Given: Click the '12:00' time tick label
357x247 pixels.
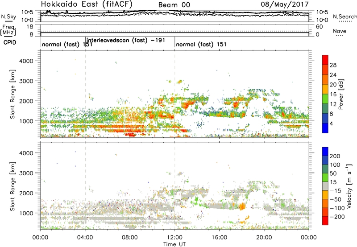Looking at the screenshot, I should (x=174, y=238).
